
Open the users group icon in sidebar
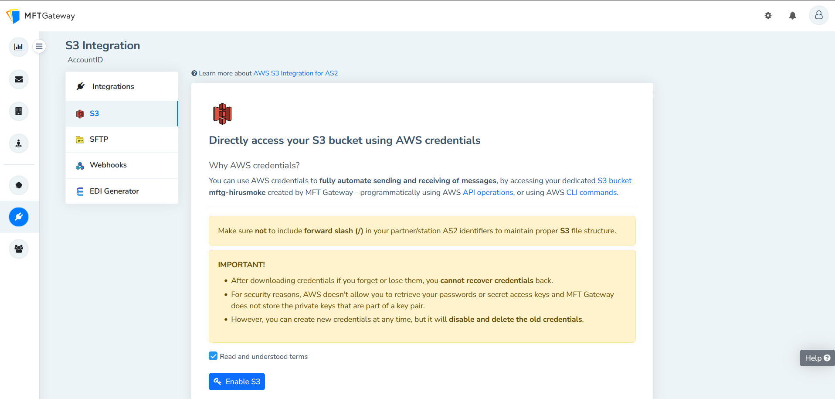[x=19, y=249]
